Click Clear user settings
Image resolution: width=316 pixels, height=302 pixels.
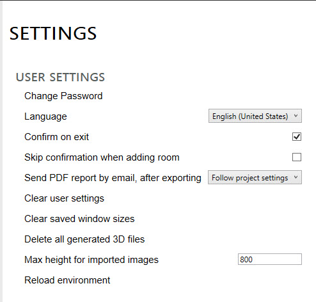[64, 198]
